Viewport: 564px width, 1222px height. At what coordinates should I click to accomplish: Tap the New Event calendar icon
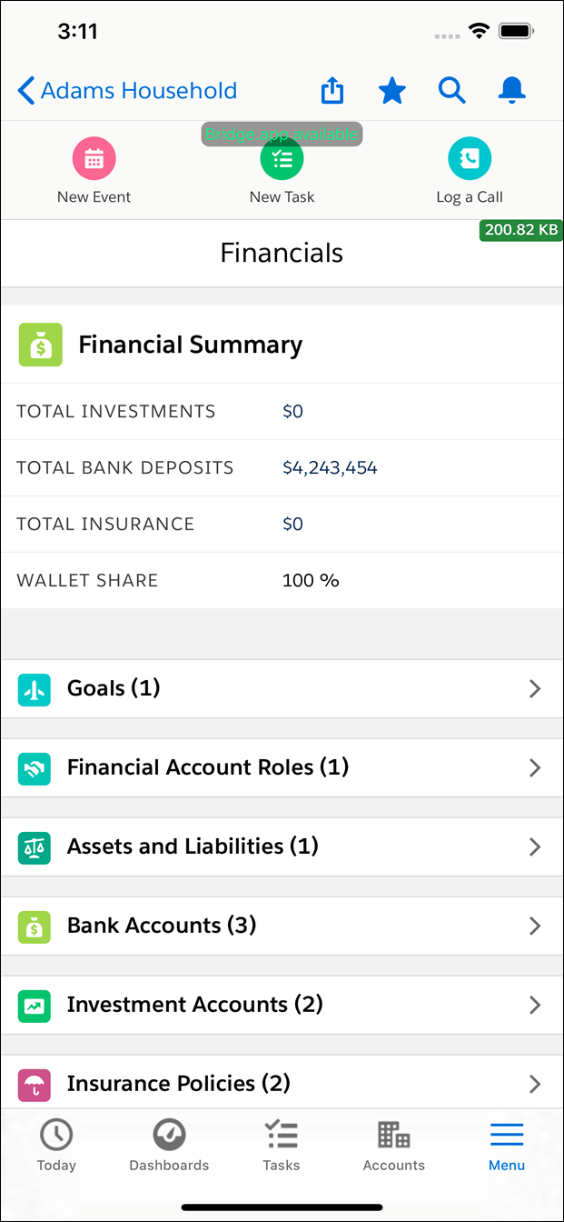click(x=94, y=159)
